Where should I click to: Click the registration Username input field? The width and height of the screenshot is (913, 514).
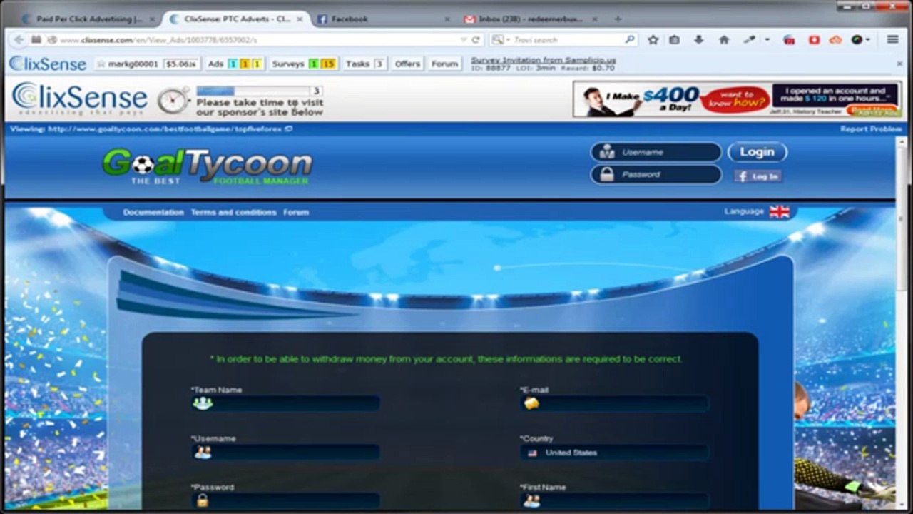click(285, 453)
